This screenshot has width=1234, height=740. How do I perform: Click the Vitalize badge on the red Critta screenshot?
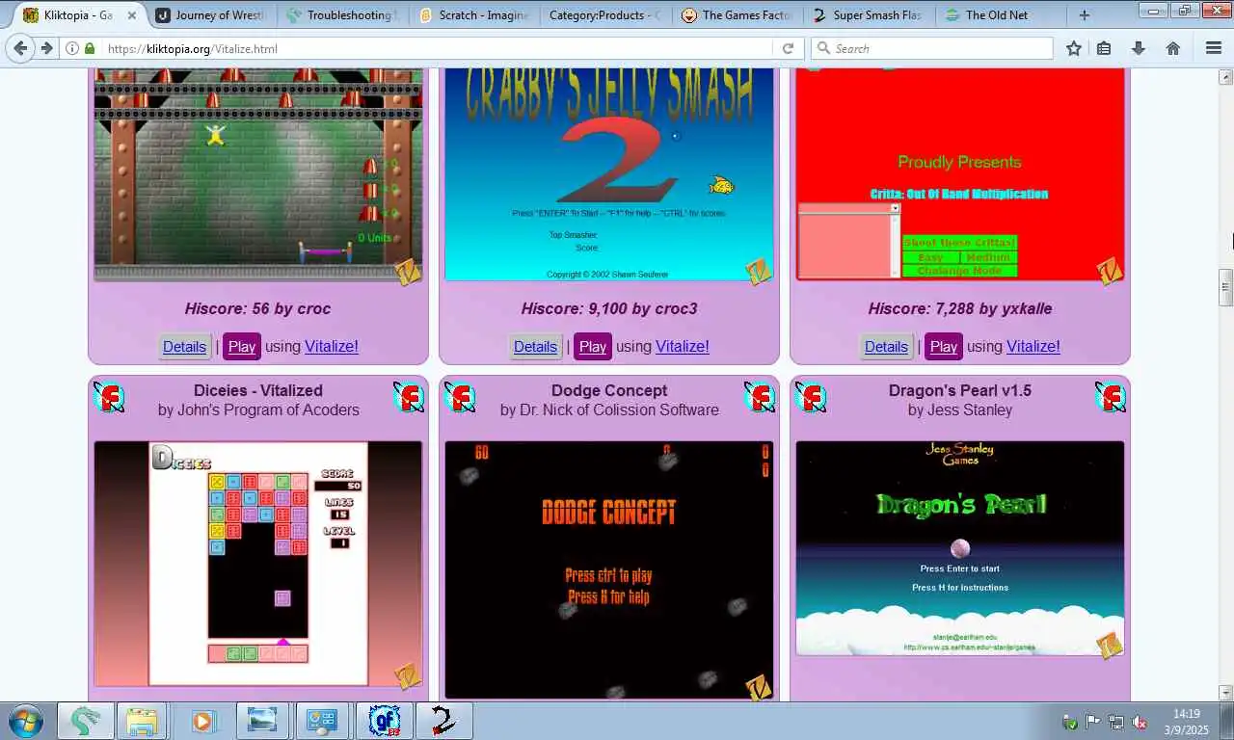(1111, 272)
